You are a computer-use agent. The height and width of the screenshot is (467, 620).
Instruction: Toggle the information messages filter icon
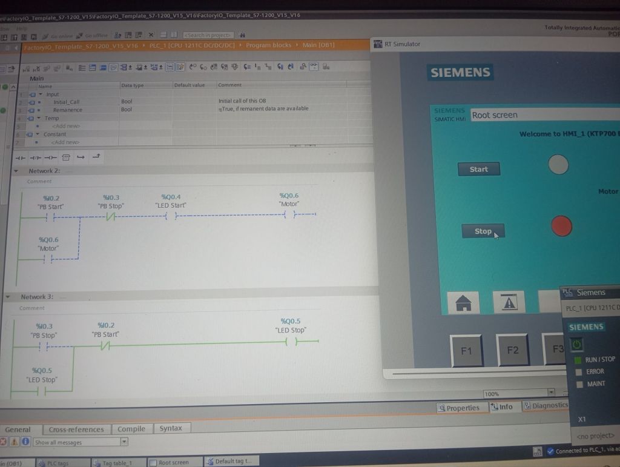pyautogui.click(x=25, y=442)
